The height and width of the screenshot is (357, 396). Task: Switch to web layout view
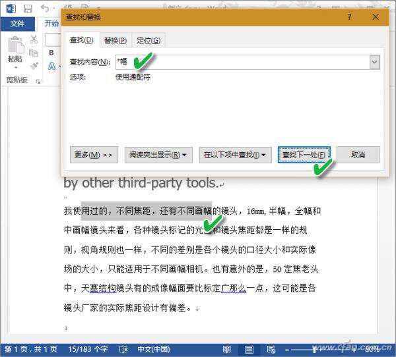point(271,350)
